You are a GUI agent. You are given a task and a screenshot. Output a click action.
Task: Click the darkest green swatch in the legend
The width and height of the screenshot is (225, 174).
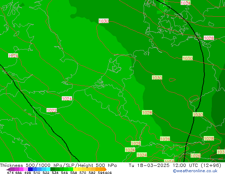click(53, 169)
